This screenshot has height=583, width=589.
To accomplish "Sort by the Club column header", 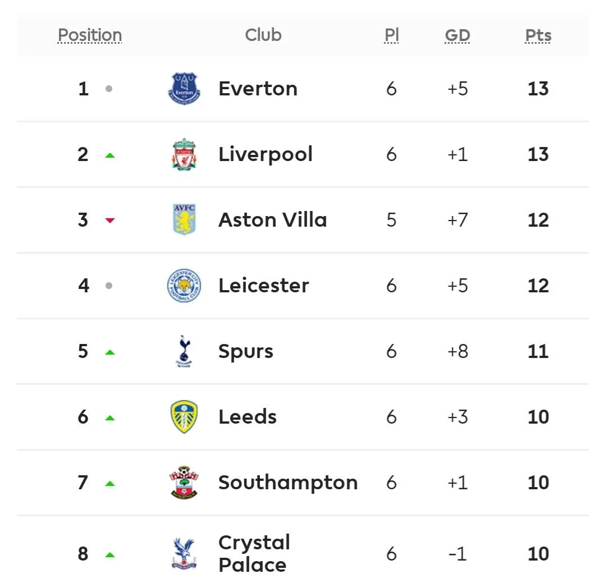I will click(263, 35).
